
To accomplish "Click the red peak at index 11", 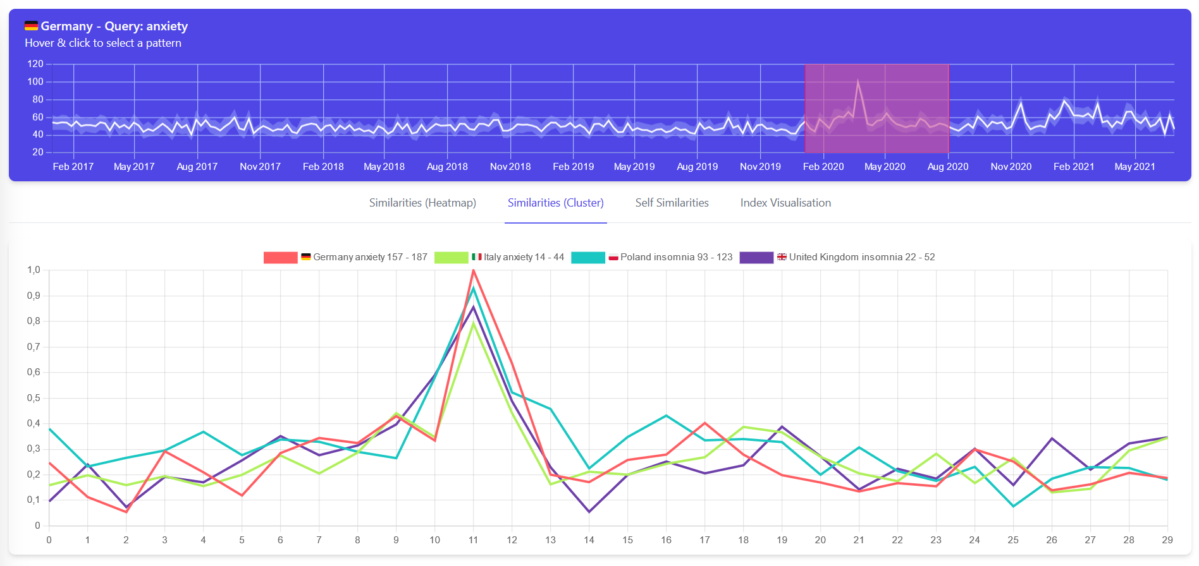I will pos(473,271).
